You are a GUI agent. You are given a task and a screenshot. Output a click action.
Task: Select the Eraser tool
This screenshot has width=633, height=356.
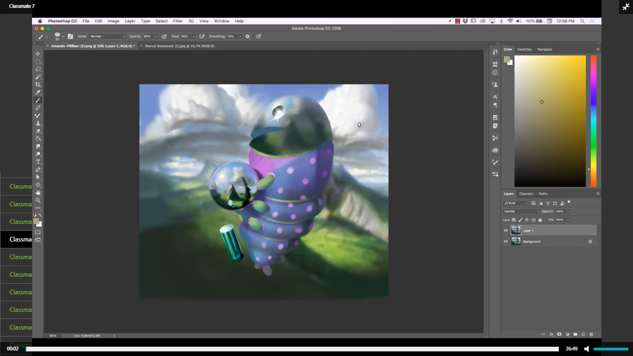pos(38,131)
